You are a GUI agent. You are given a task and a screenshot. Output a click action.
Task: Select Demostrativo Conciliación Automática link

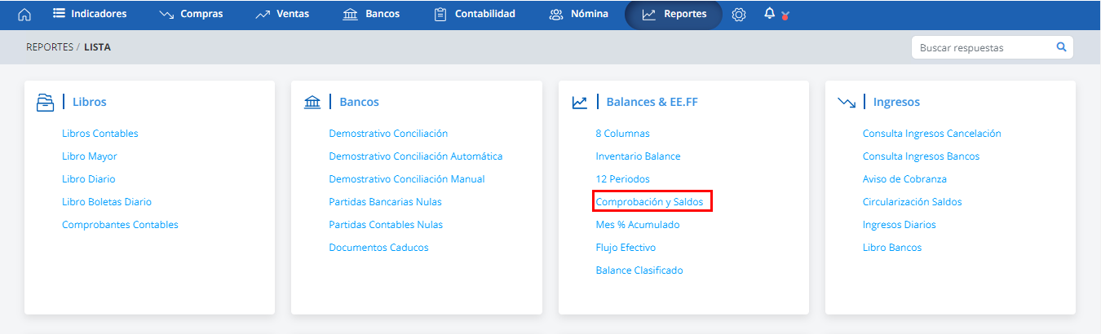click(x=416, y=156)
